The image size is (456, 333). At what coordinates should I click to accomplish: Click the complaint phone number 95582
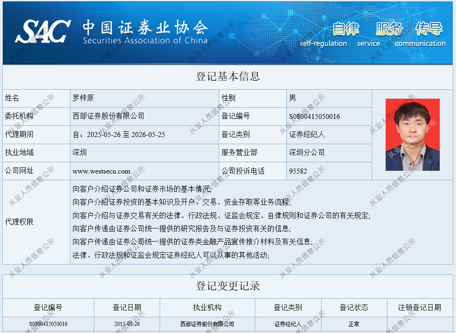[x=298, y=171]
